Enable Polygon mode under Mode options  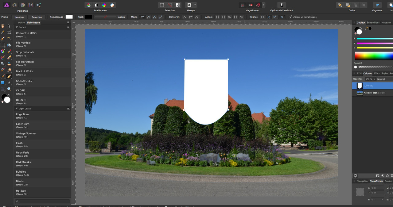point(154,17)
